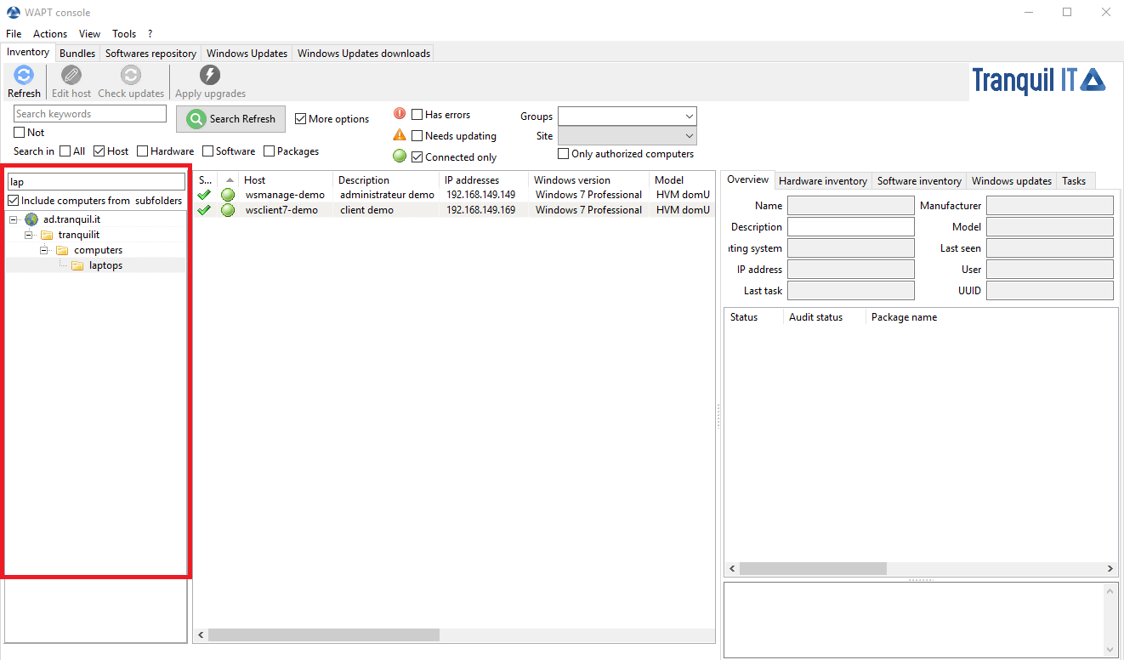Viewport: 1124px width, 660px height.
Task: Click the orange Needs updating warning icon
Action: 400,135
